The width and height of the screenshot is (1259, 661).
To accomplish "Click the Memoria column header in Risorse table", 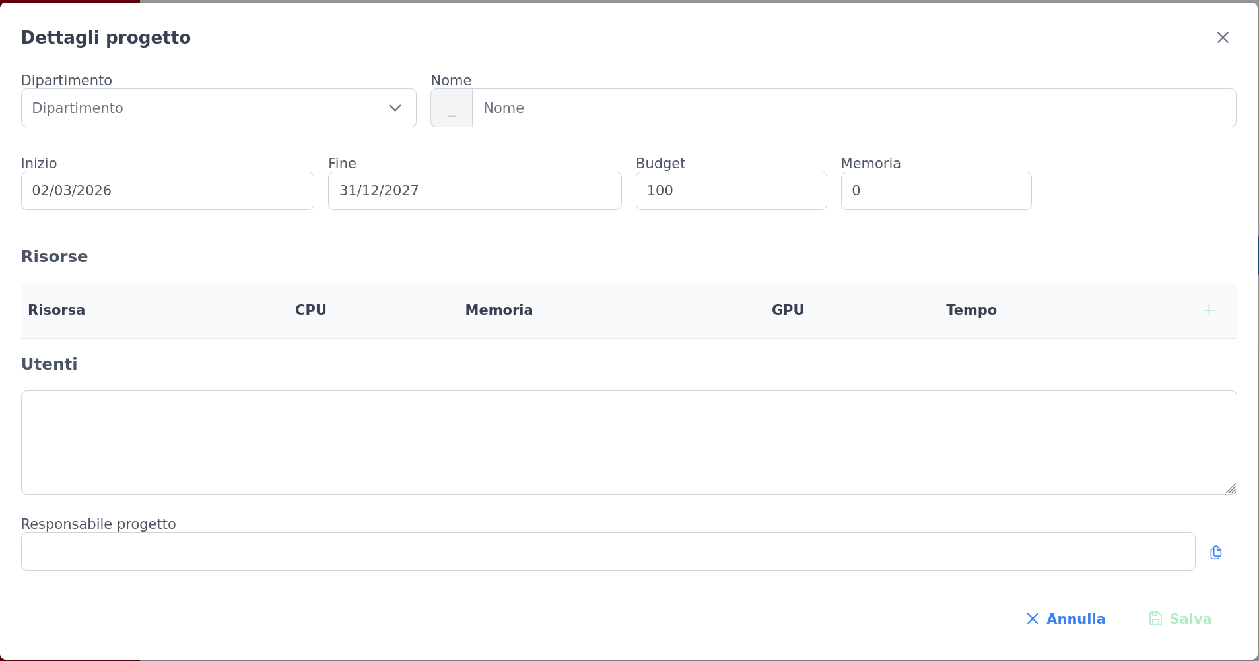I will pyautogui.click(x=499, y=310).
